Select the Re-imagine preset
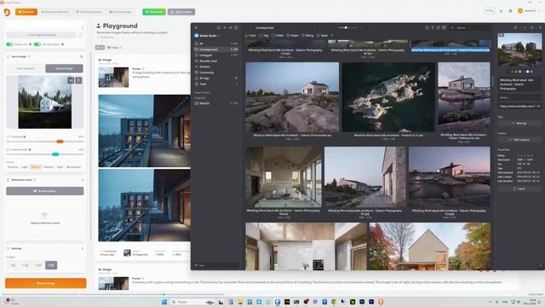The width and height of the screenshot is (545, 307). [73, 167]
